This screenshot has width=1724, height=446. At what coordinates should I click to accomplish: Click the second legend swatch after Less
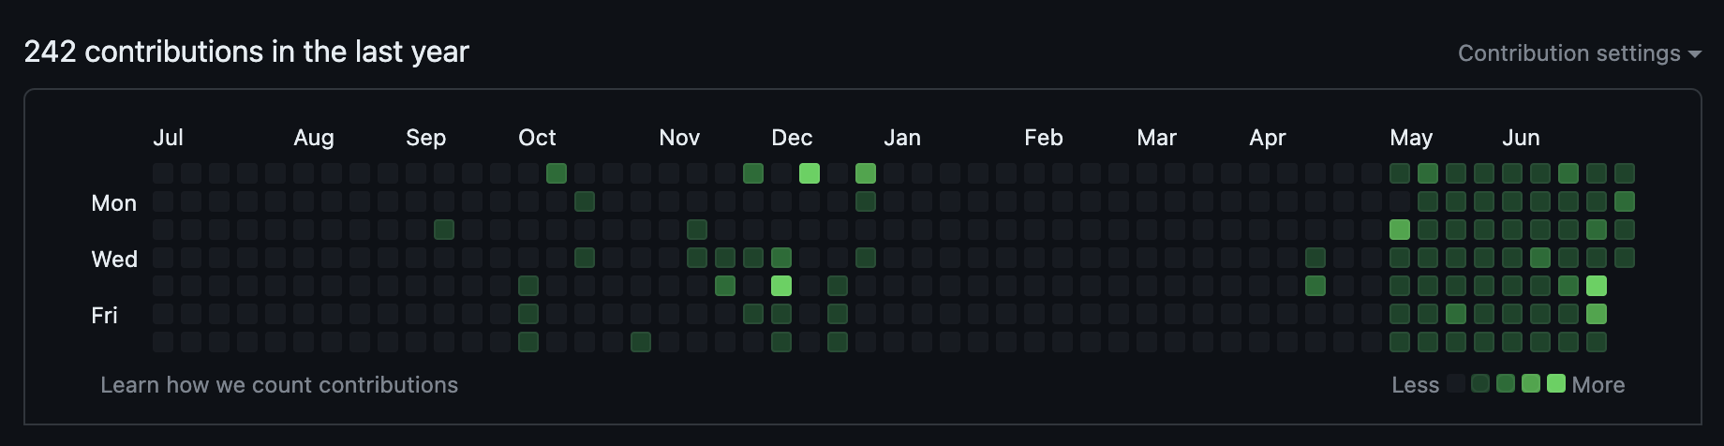(1480, 383)
